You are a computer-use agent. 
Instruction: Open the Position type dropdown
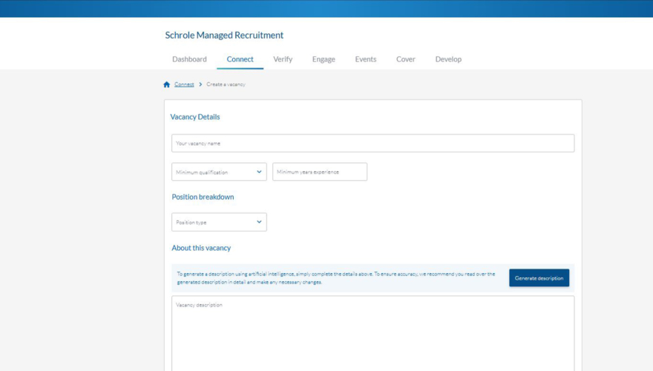pyautogui.click(x=219, y=222)
